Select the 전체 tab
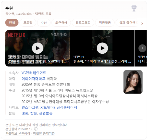148x140 pixels. click(x=12, y=23)
